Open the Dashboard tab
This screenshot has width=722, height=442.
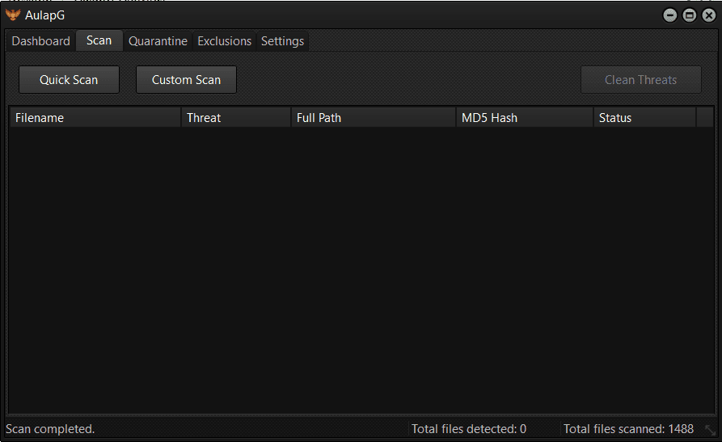tap(40, 41)
